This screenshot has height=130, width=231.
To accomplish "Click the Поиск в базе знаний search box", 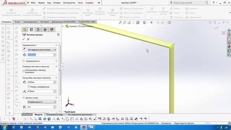I will [187, 3].
